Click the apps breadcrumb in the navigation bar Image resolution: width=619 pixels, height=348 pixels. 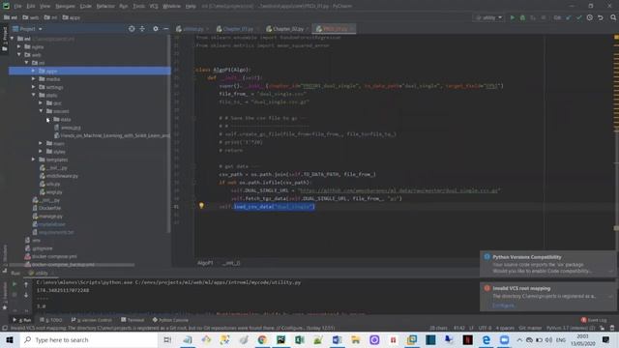[71, 17]
